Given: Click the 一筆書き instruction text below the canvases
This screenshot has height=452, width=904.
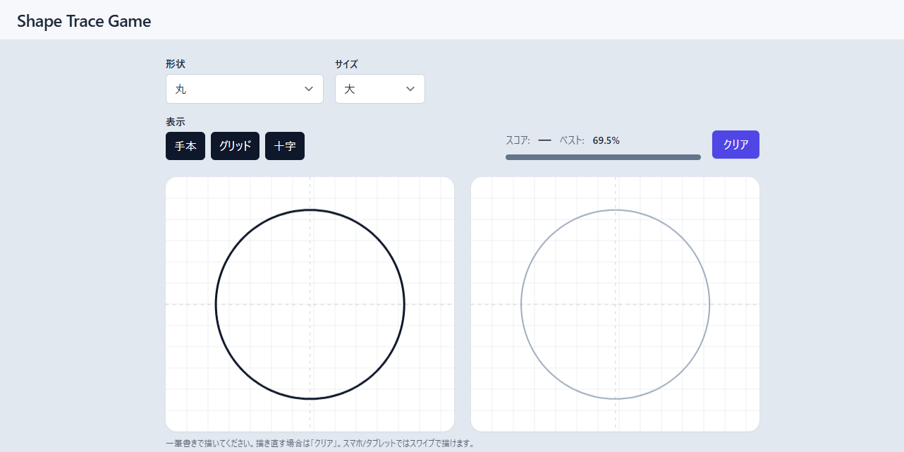Looking at the screenshot, I should click(320, 444).
